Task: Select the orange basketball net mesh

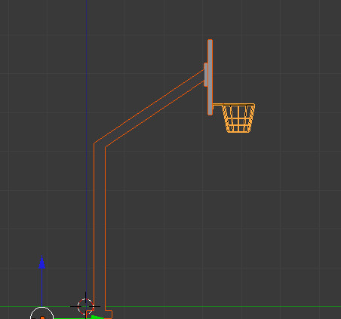Action: [x=238, y=118]
